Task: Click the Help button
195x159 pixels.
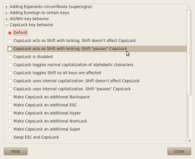Action: click(16, 151)
